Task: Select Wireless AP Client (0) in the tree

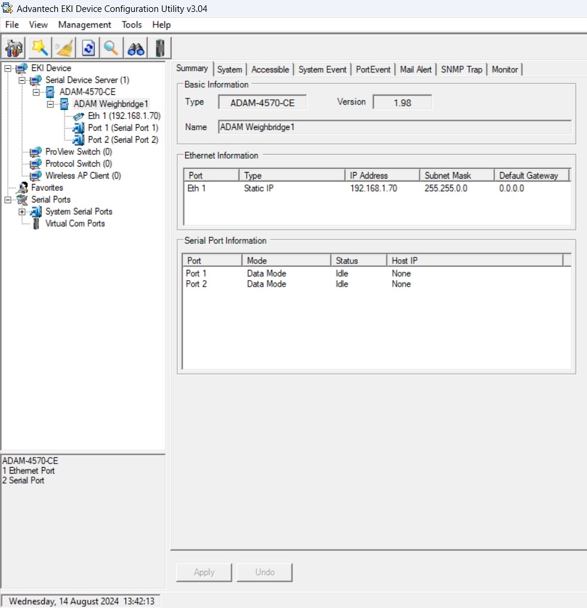Action: [x=83, y=176]
